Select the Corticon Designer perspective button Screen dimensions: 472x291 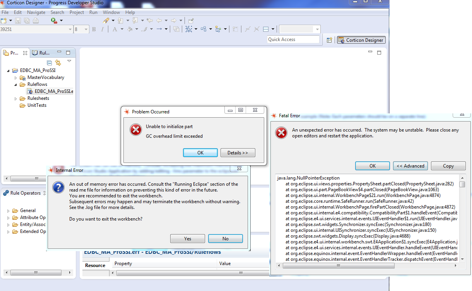click(x=361, y=40)
